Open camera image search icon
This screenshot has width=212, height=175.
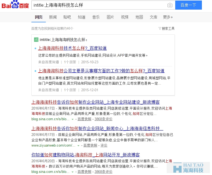(x=170, y=5)
